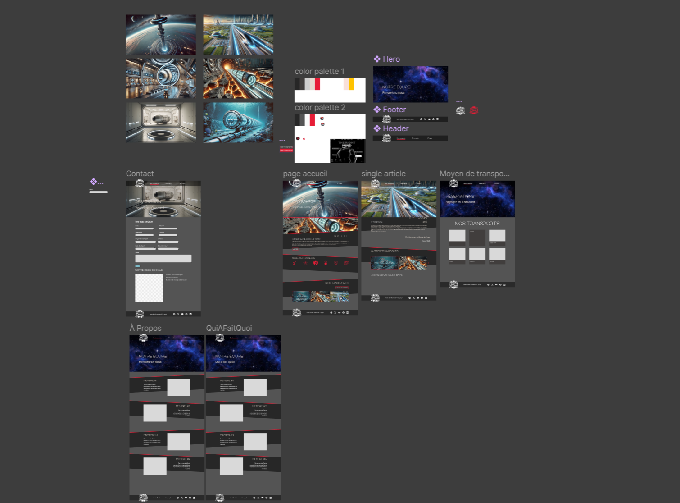Click the X social icon in Footer component
Screen dimensions: 680x503
(425, 119)
